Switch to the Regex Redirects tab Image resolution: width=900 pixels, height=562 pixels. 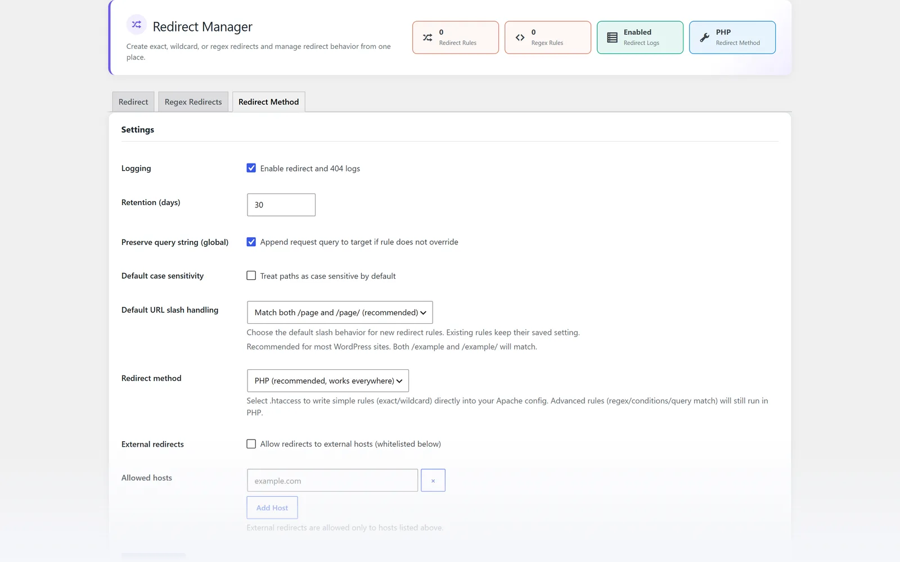coord(193,102)
